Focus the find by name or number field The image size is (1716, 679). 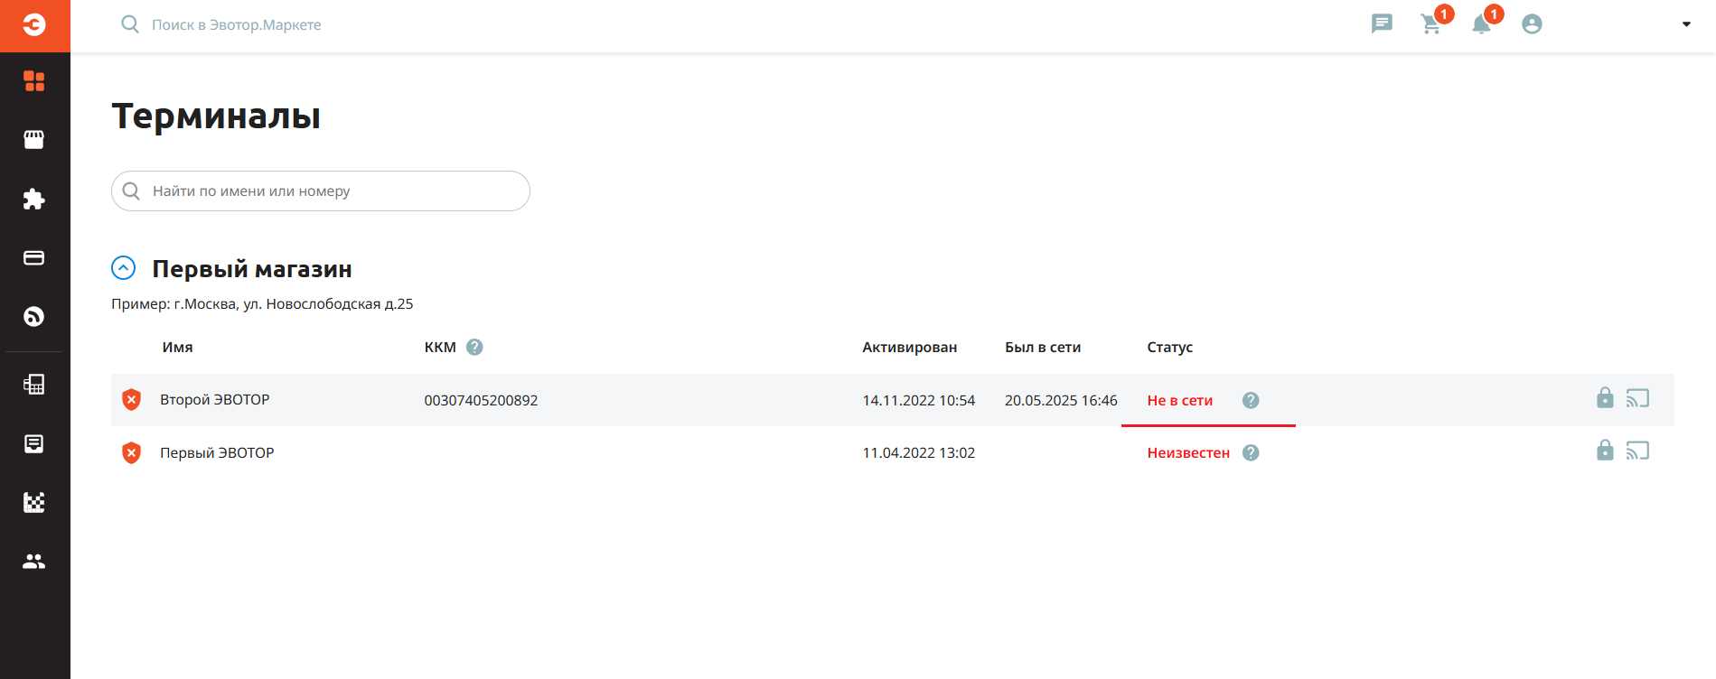pos(321,191)
